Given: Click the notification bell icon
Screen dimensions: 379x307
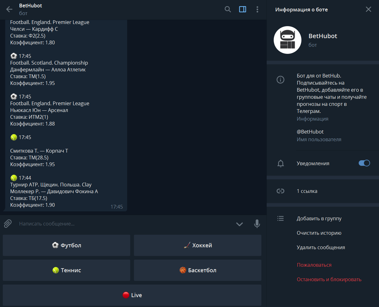Looking at the screenshot, I should click(280, 163).
